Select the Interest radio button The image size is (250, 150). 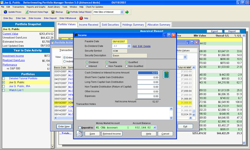pyautogui.click(x=87, y=66)
